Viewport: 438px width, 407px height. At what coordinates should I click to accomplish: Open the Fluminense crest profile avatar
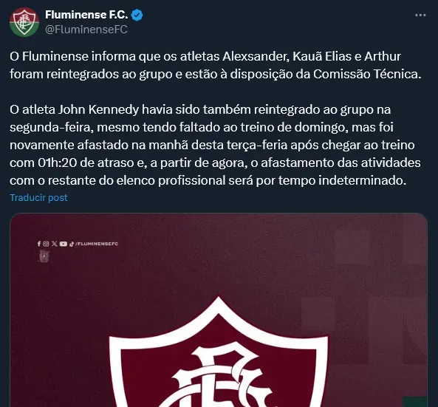24,22
